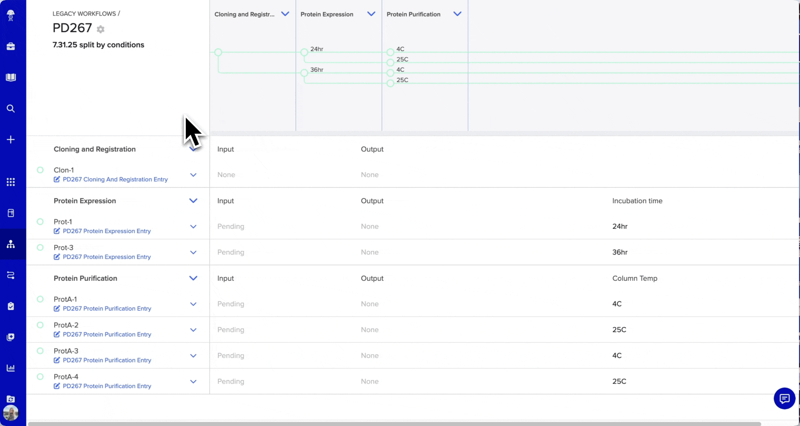800x426 pixels.
Task: Collapse the Protein Expression section chevron
Action: tap(193, 201)
